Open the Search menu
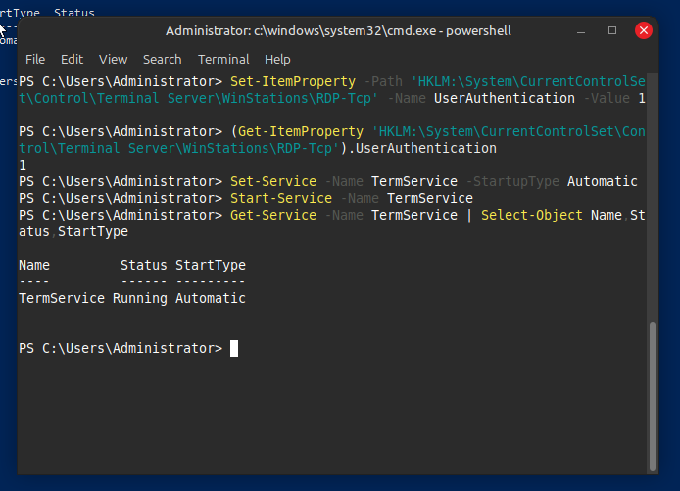Viewport: 680px width, 491px height. (162, 59)
